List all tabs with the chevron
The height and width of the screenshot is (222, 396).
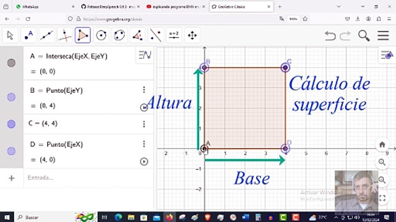coord(339,6)
